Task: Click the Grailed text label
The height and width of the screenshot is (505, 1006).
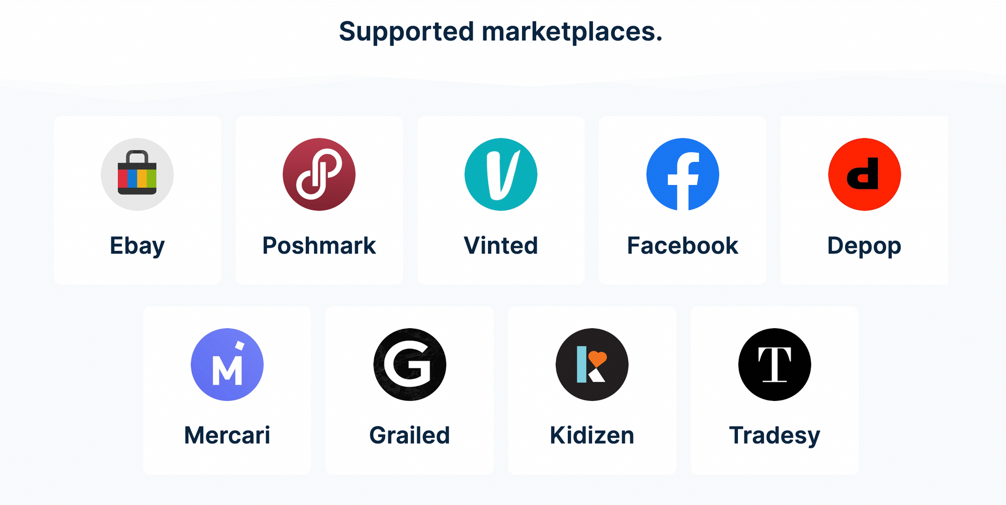Action: tap(409, 435)
